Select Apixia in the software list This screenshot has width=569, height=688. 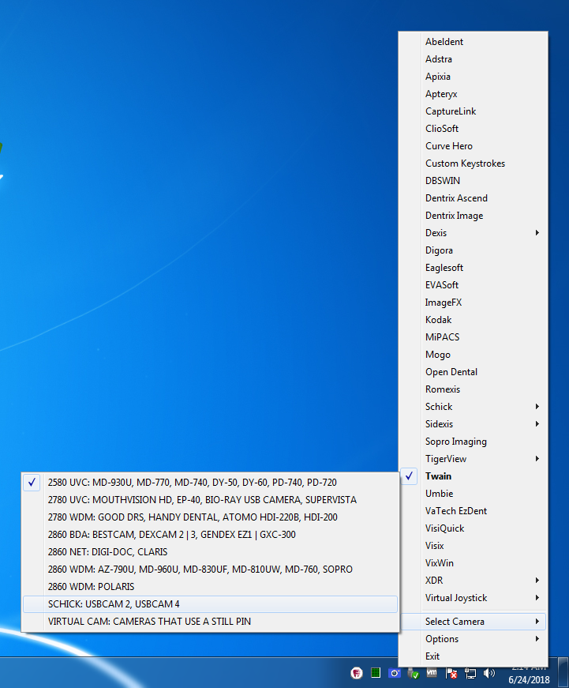tap(474, 77)
